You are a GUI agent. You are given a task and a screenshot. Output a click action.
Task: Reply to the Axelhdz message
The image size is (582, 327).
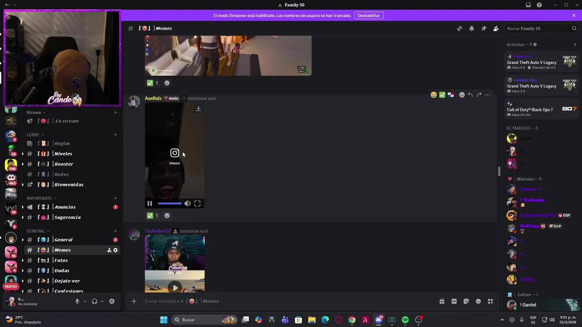pyautogui.click(x=471, y=95)
